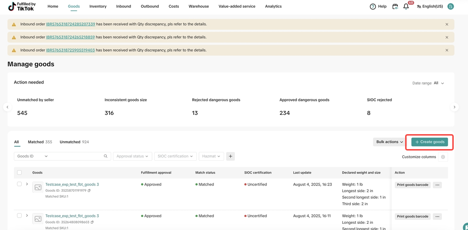
Task: Open more actions for first goods row
Action: pyautogui.click(x=437, y=185)
